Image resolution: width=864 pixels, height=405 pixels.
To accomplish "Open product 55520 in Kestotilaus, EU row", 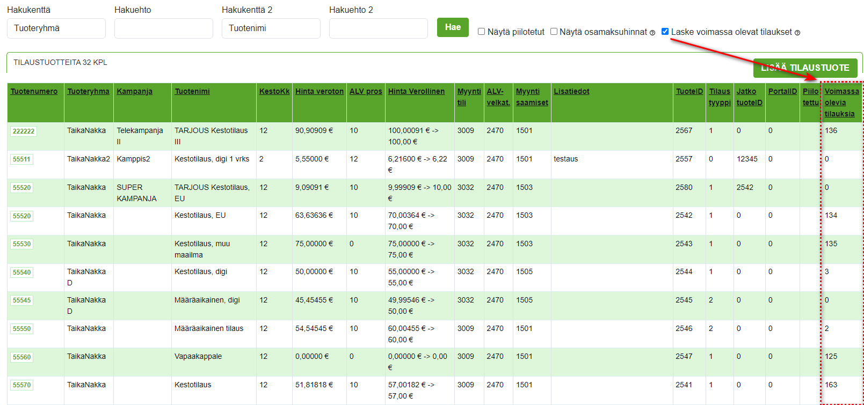I will point(21,216).
